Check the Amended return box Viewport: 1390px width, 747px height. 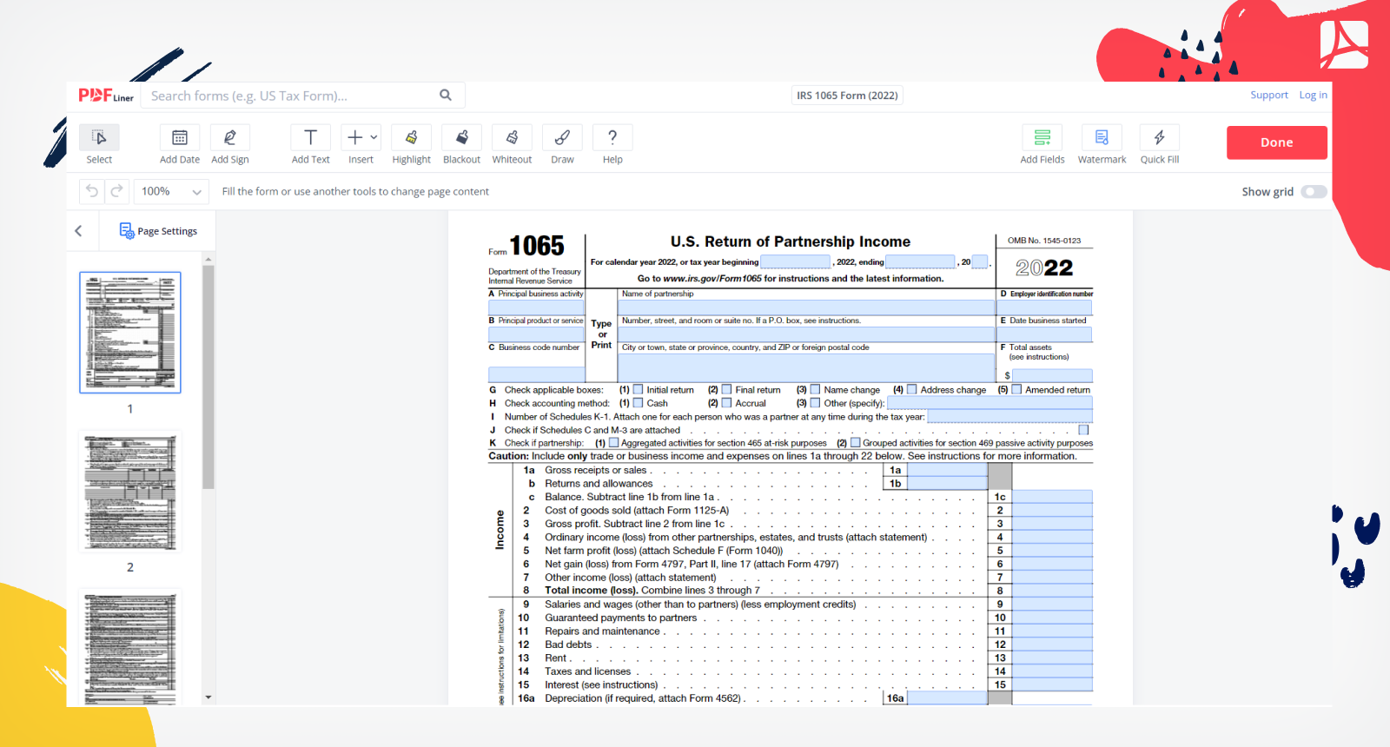point(1016,390)
